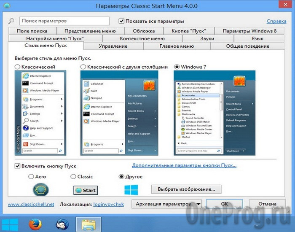Open Thunderbird from the taskbar
The height and width of the screenshot is (232, 295).
pyautogui.click(x=62, y=224)
